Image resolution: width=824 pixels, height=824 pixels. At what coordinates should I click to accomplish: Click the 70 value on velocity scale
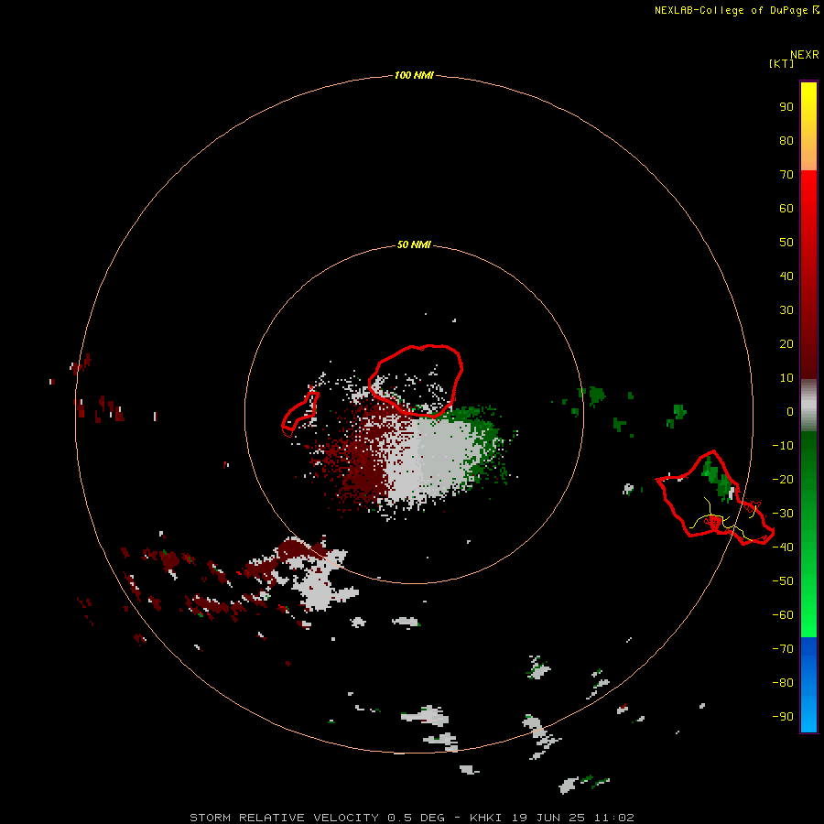tap(786, 175)
